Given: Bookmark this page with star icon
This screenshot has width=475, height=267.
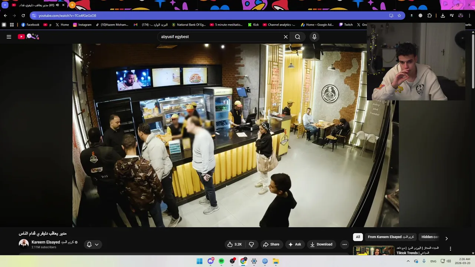Looking at the screenshot, I should [399, 16].
